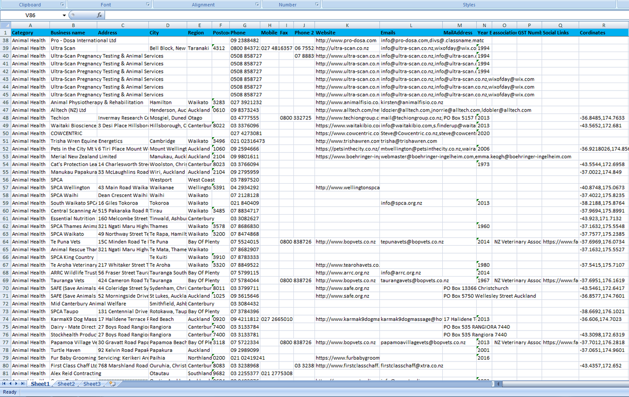This screenshot has height=397, width=629.
Task: Open the Font dialog launcher
Action: click(148, 4)
